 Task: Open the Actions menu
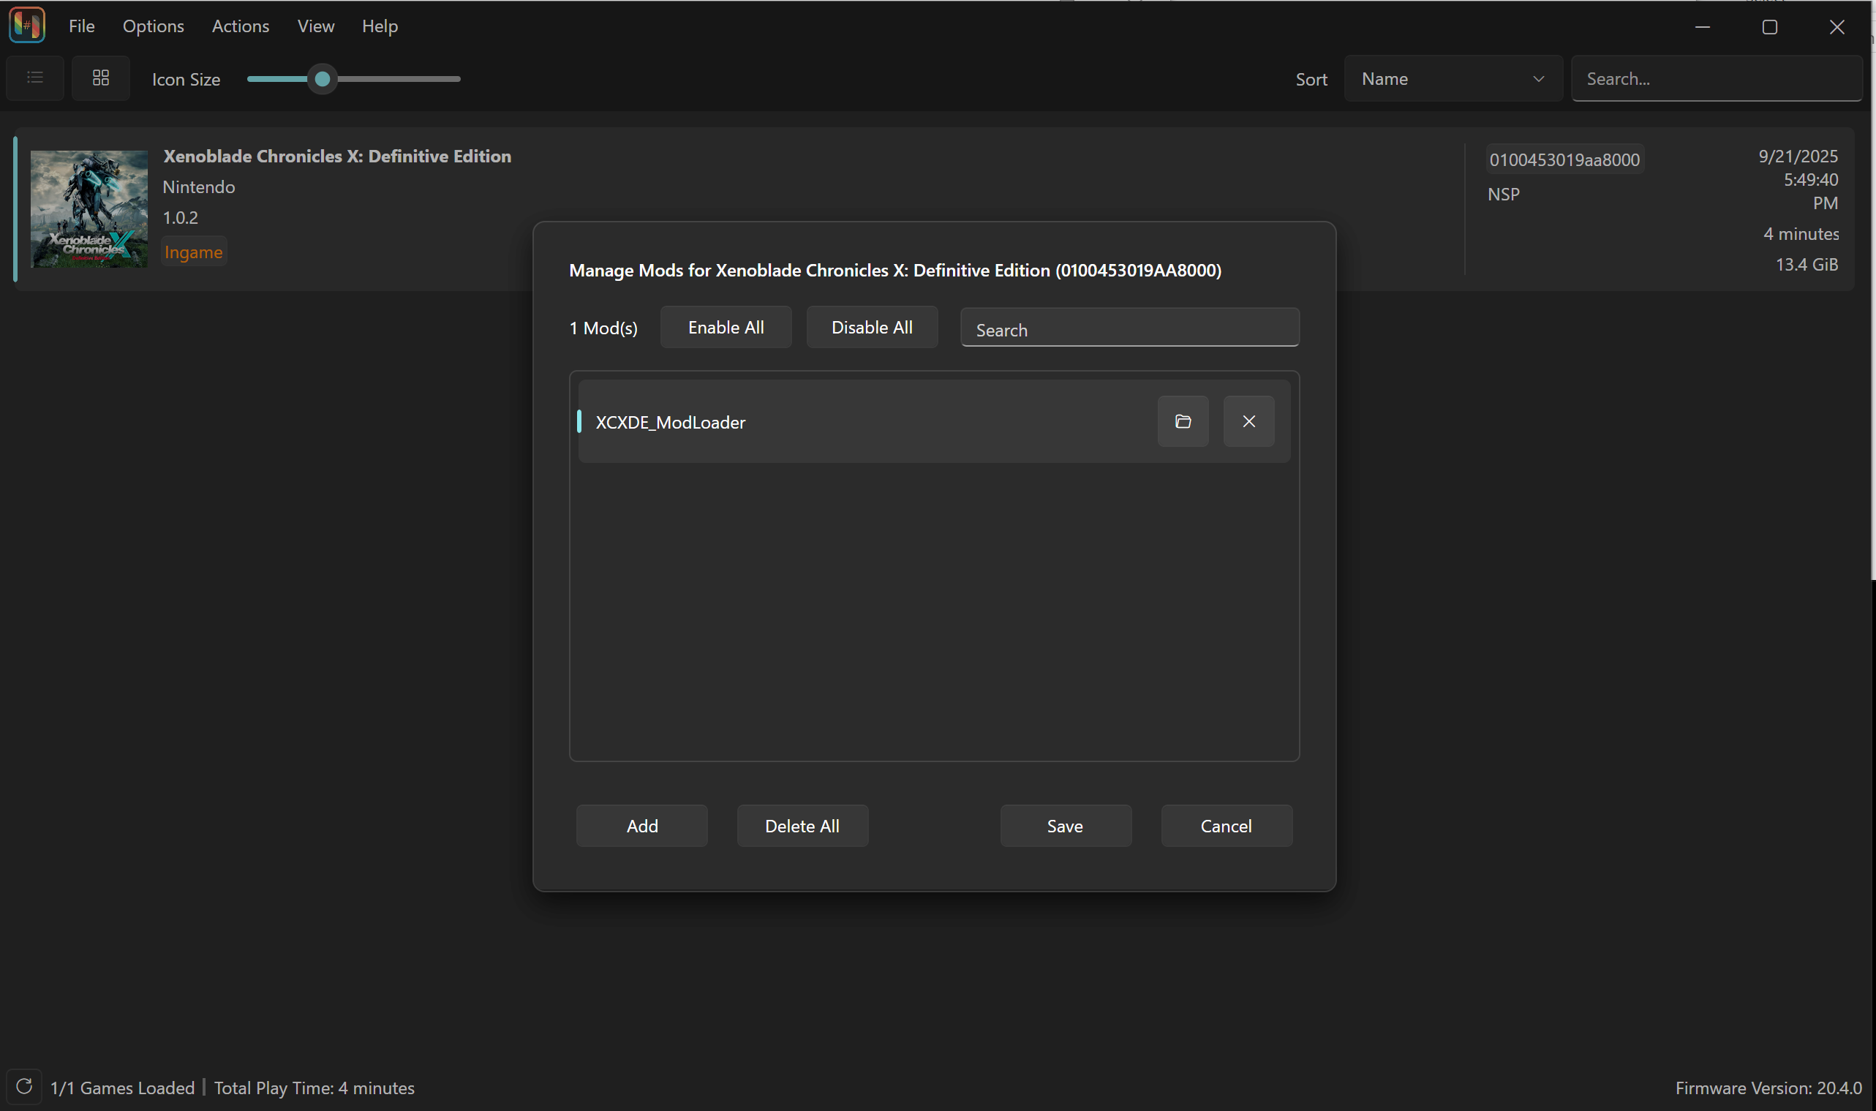pyautogui.click(x=240, y=26)
